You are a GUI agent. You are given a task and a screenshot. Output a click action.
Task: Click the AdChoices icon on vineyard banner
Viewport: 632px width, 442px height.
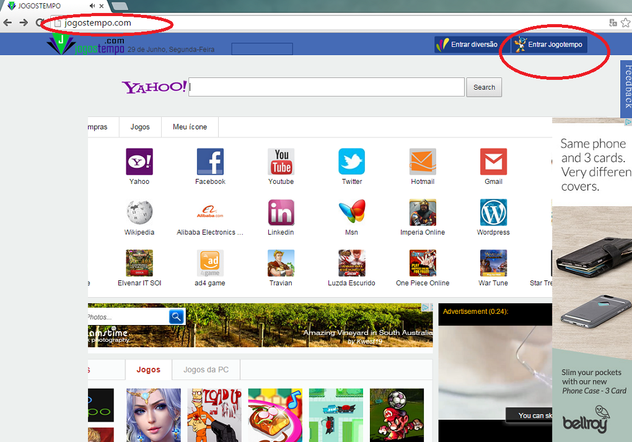pos(425,307)
